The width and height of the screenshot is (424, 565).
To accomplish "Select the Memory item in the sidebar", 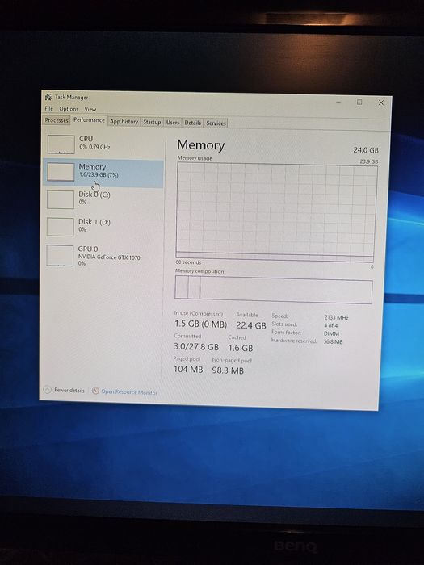I will click(104, 173).
